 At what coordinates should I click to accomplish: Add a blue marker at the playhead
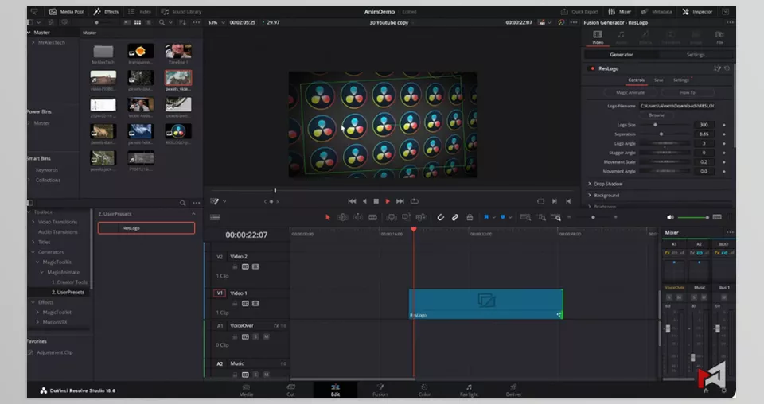pyautogui.click(x=503, y=218)
